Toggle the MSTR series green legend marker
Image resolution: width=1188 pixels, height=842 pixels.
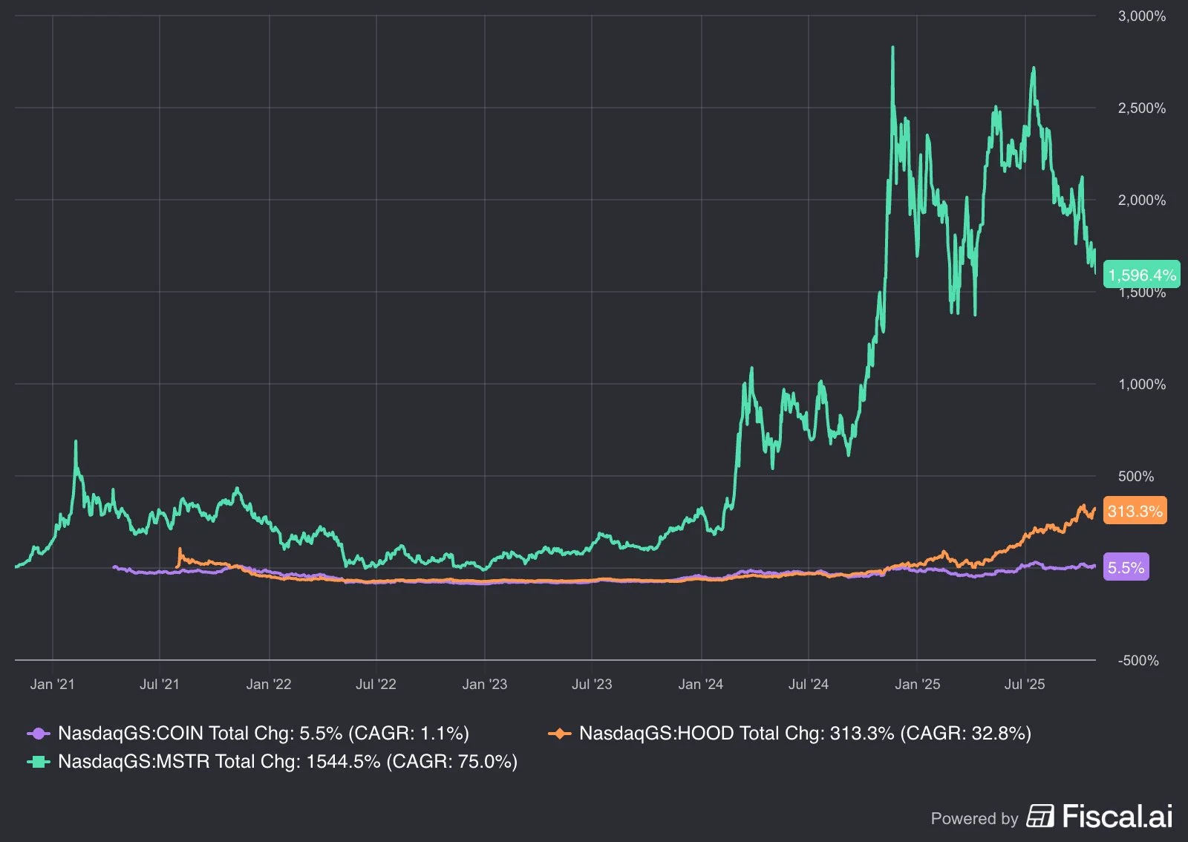(39, 762)
